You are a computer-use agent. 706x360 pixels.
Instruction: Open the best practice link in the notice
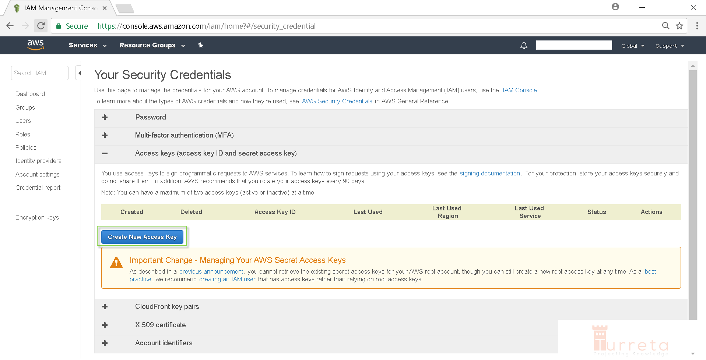pos(650,271)
